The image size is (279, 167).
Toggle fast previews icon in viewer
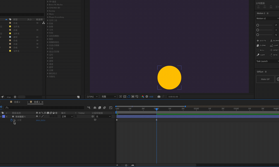pos(121,97)
